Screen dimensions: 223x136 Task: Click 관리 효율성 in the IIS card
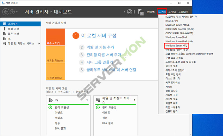pyautogui.click(x=62, y=108)
